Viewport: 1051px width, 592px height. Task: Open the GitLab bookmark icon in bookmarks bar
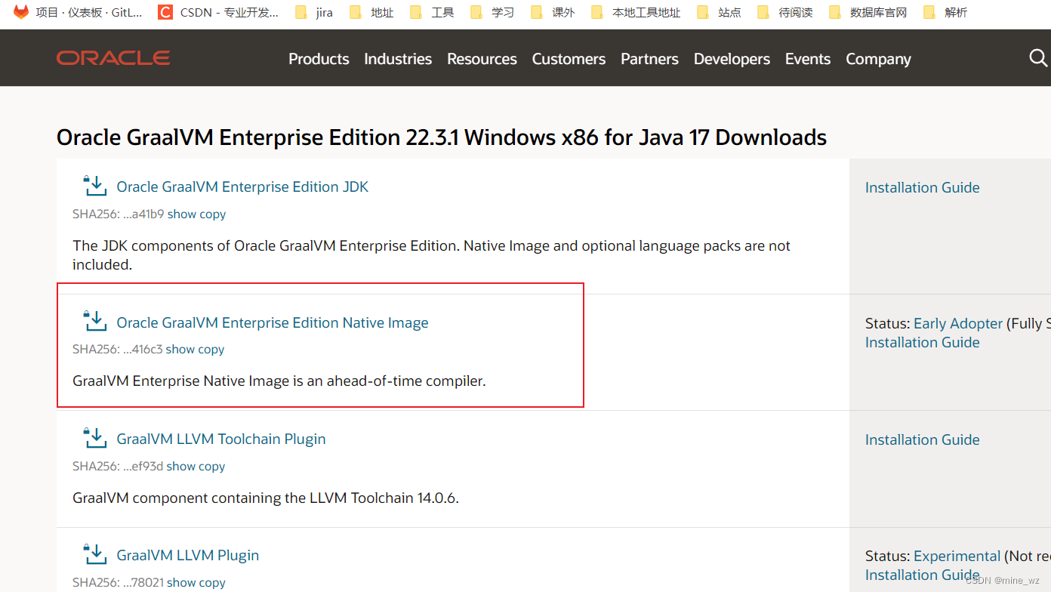20,11
